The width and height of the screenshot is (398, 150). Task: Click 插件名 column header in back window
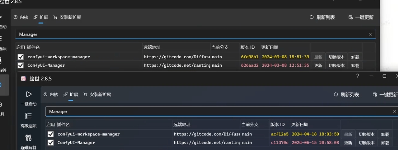(33, 47)
